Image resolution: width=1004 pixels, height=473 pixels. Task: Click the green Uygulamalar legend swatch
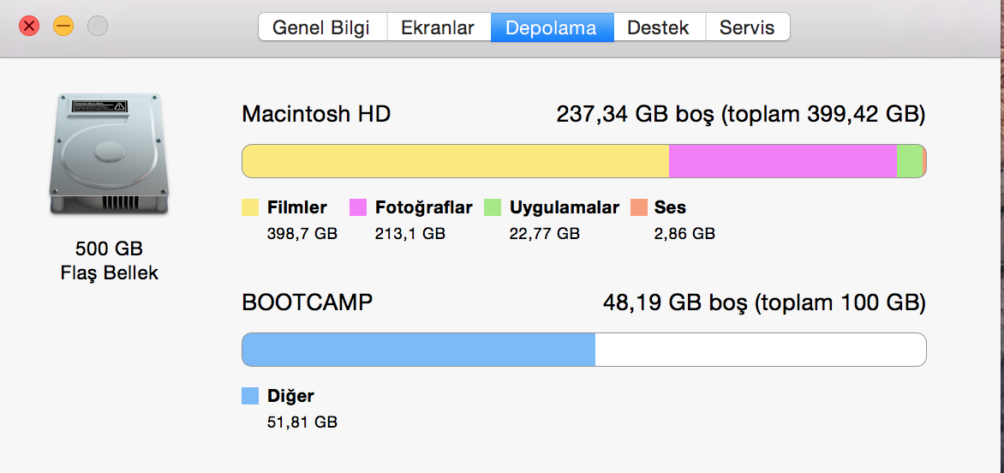493,207
